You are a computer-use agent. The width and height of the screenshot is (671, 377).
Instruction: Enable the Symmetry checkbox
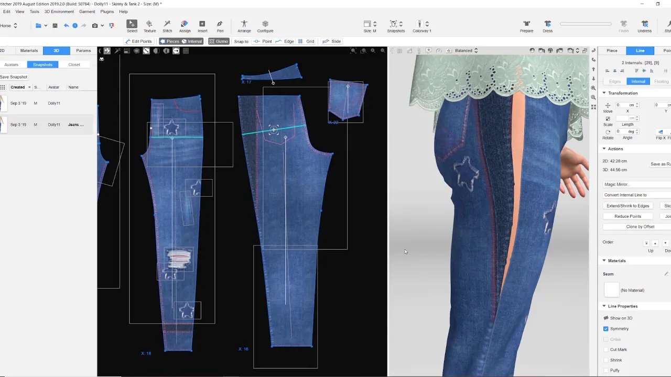(606, 329)
